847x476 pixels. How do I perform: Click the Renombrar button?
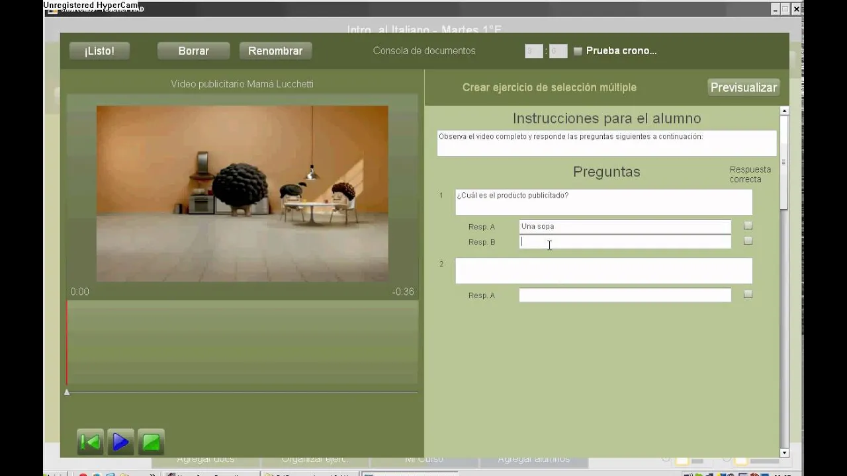point(275,51)
